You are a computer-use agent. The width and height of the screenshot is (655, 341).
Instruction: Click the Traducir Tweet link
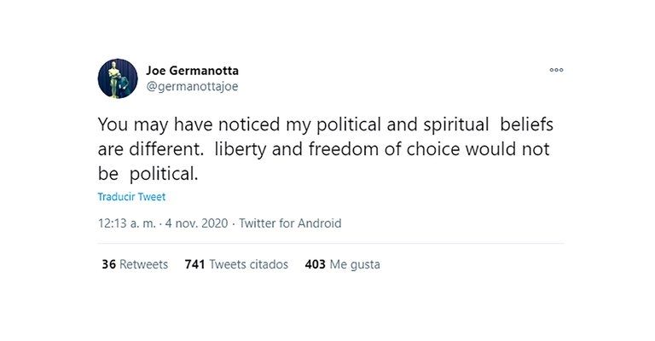[x=131, y=197]
